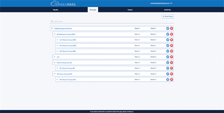The image size is (224, 113).
Task: Edit UA Clients Group (BK)
Action: click(168, 46)
